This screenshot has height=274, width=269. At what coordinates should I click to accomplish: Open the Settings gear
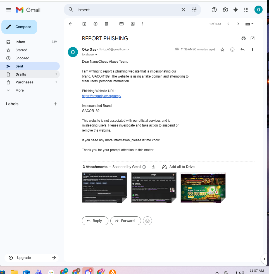click(x=225, y=10)
